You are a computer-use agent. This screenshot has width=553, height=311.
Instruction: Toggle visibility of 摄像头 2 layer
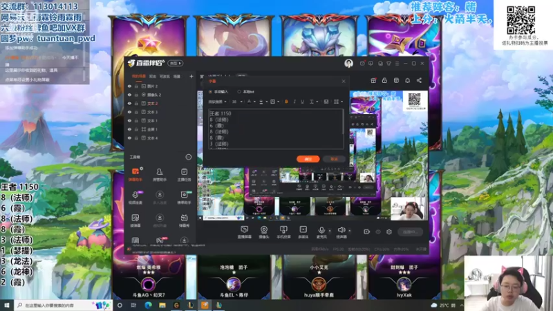(129, 95)
